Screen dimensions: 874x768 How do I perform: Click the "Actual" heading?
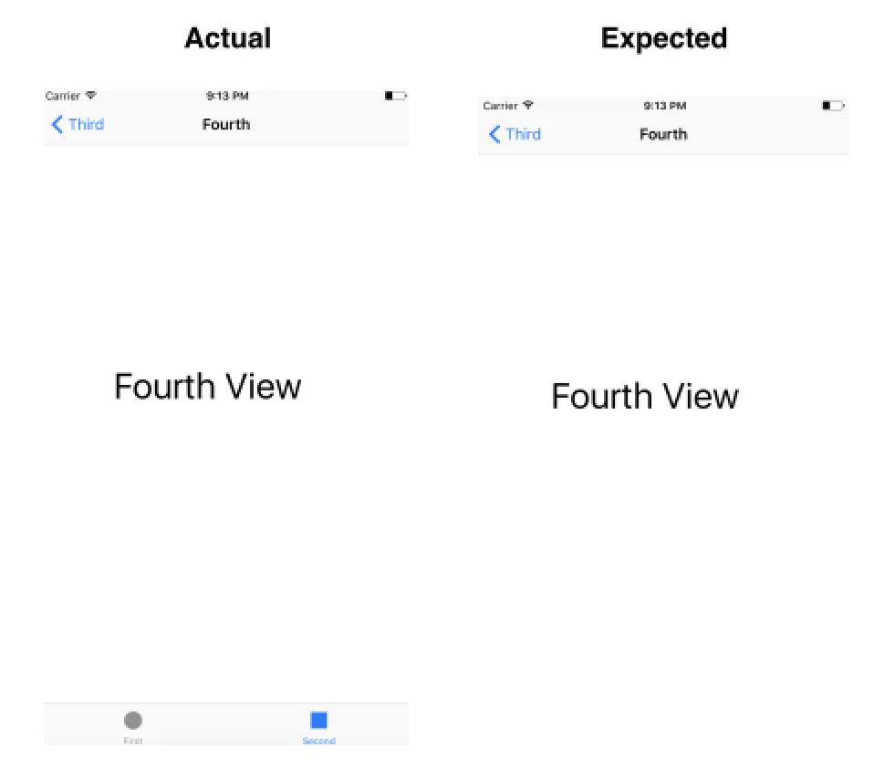(x=227, y=38)
